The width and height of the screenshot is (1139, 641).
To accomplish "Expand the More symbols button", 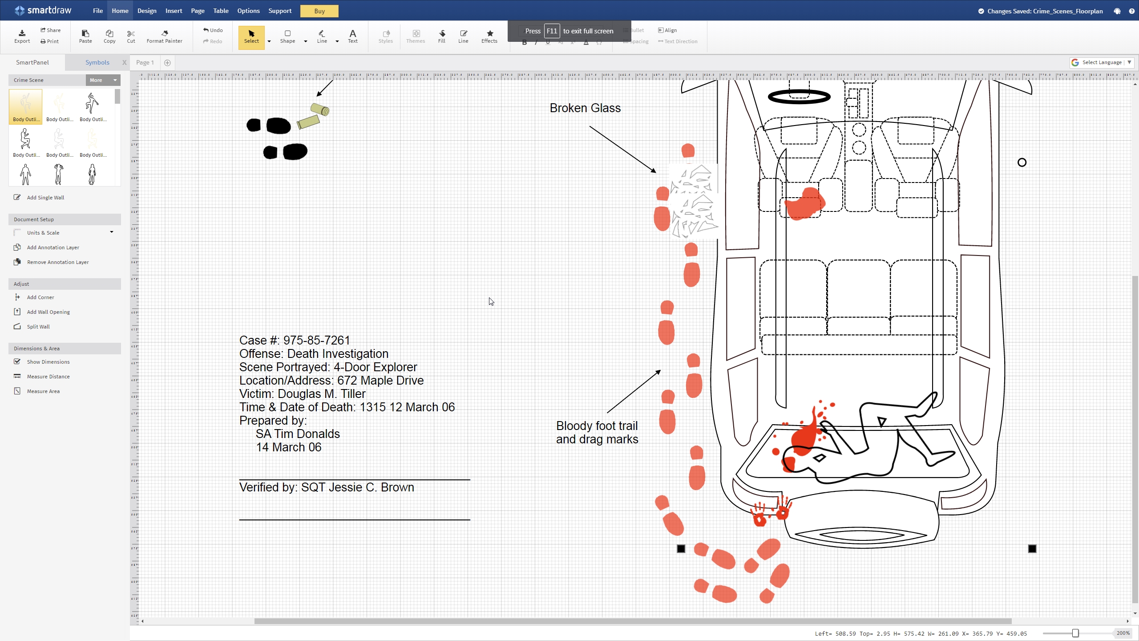I will (102, 80).
